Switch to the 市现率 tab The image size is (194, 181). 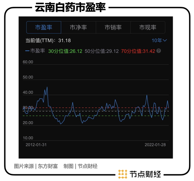[148, 27]
